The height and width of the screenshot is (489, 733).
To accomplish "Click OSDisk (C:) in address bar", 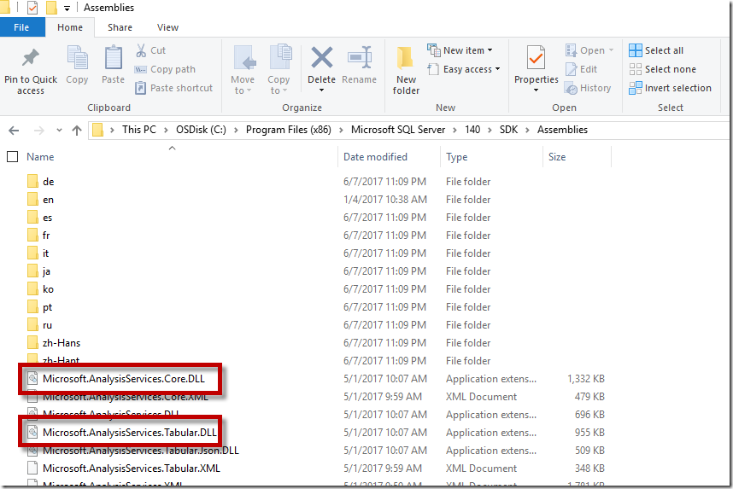I will click(201, 130).
